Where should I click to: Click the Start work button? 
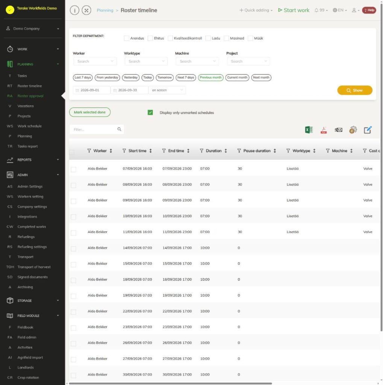coord(294,10)
